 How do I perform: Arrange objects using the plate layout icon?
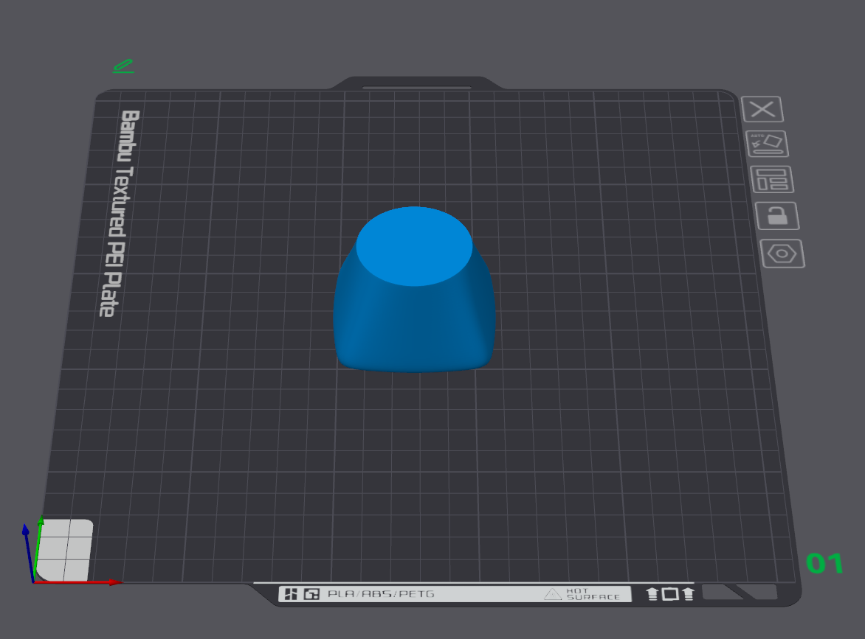pyautogui.click(x=772, y=180)
